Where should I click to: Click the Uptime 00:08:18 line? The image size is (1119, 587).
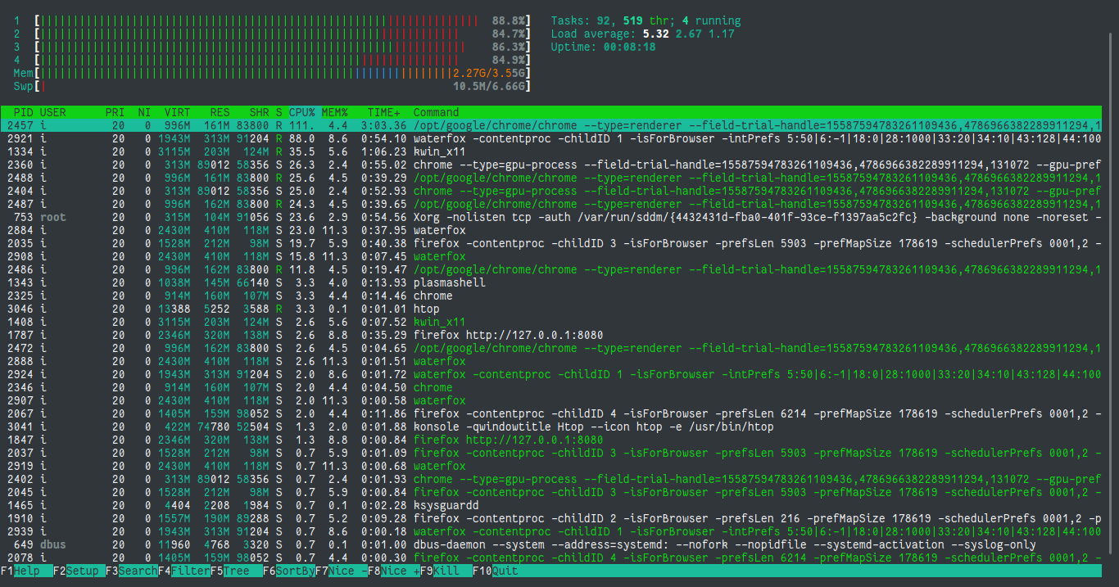pos(603,47)
